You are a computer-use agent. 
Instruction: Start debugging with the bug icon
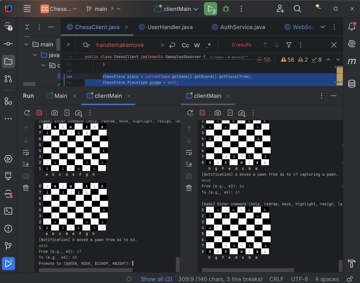pos(226,9)
